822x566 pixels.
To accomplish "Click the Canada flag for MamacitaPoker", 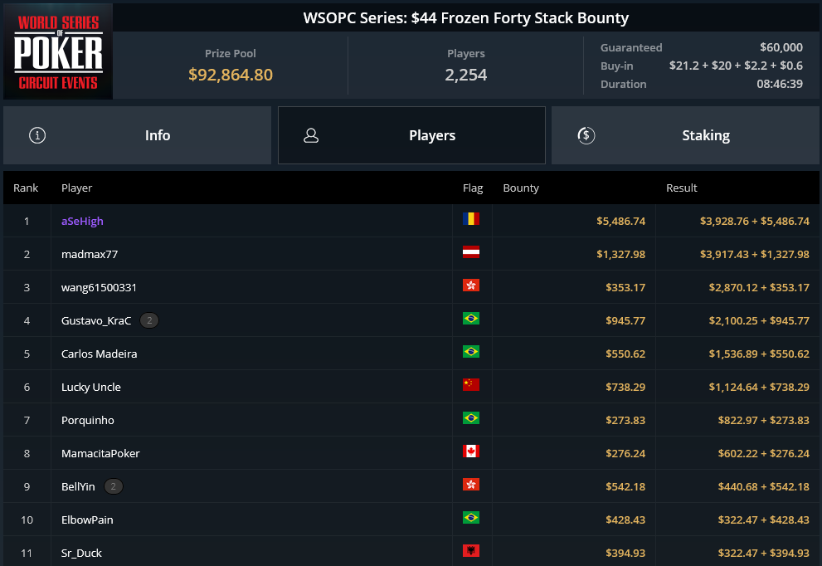I will tap(471, 451).
